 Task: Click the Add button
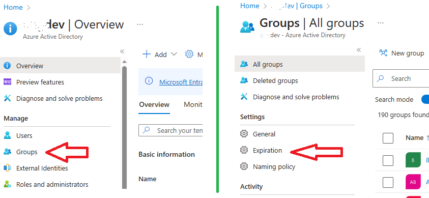(160, 54)
